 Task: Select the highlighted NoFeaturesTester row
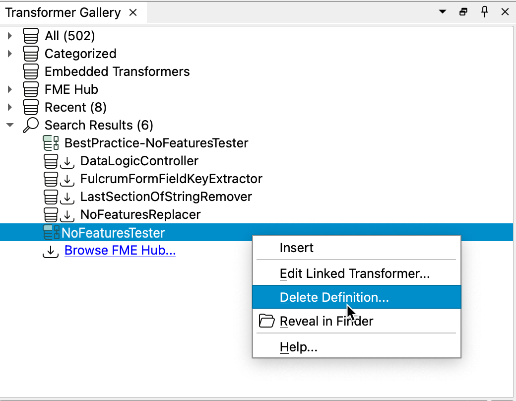pyautogui.click(x=257, y=232)
